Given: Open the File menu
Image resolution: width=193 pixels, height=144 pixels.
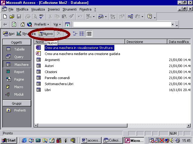Looking at the screenshot, I should (x=11, y=9).
